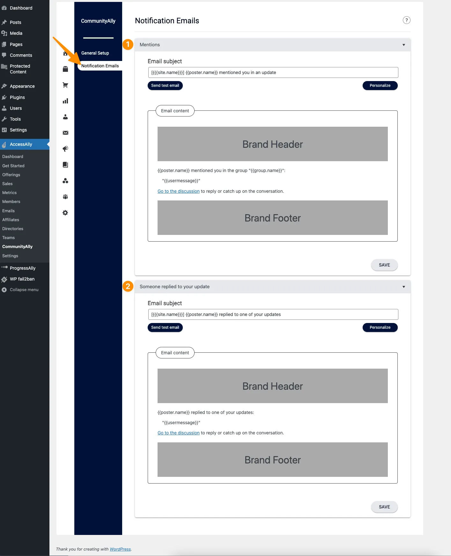Open Emails submenu item
This screenshot has height=556, width=451.
[x=9, y=211]
